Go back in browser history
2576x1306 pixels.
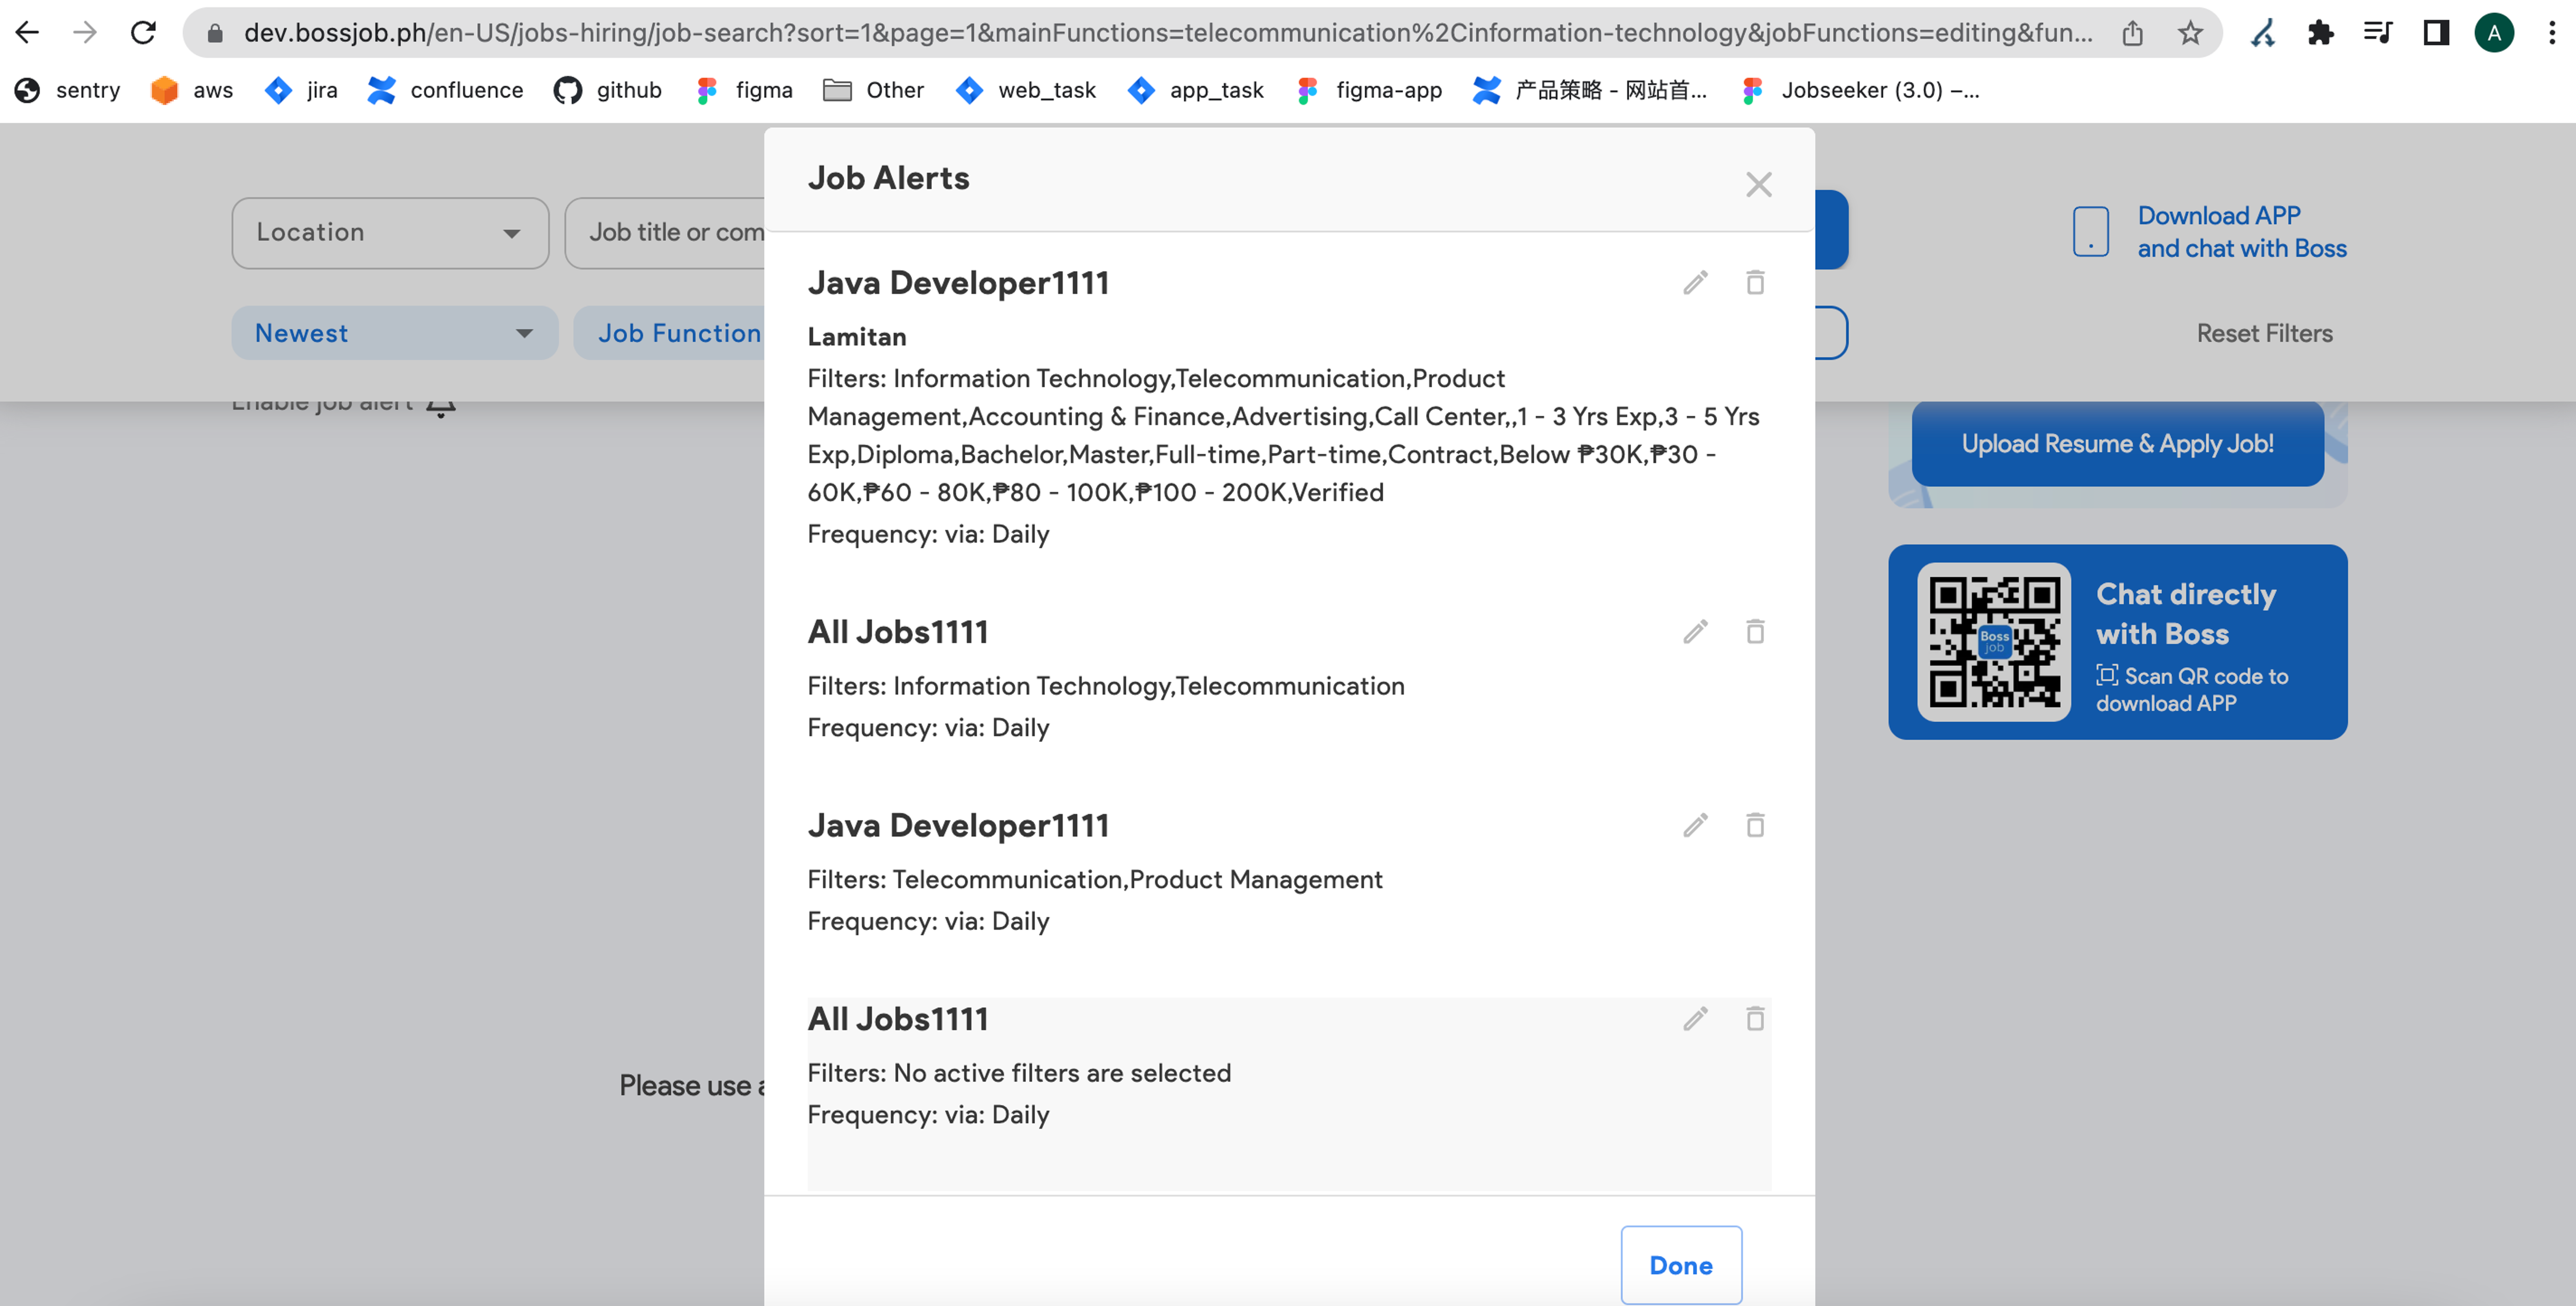point(27,32)
